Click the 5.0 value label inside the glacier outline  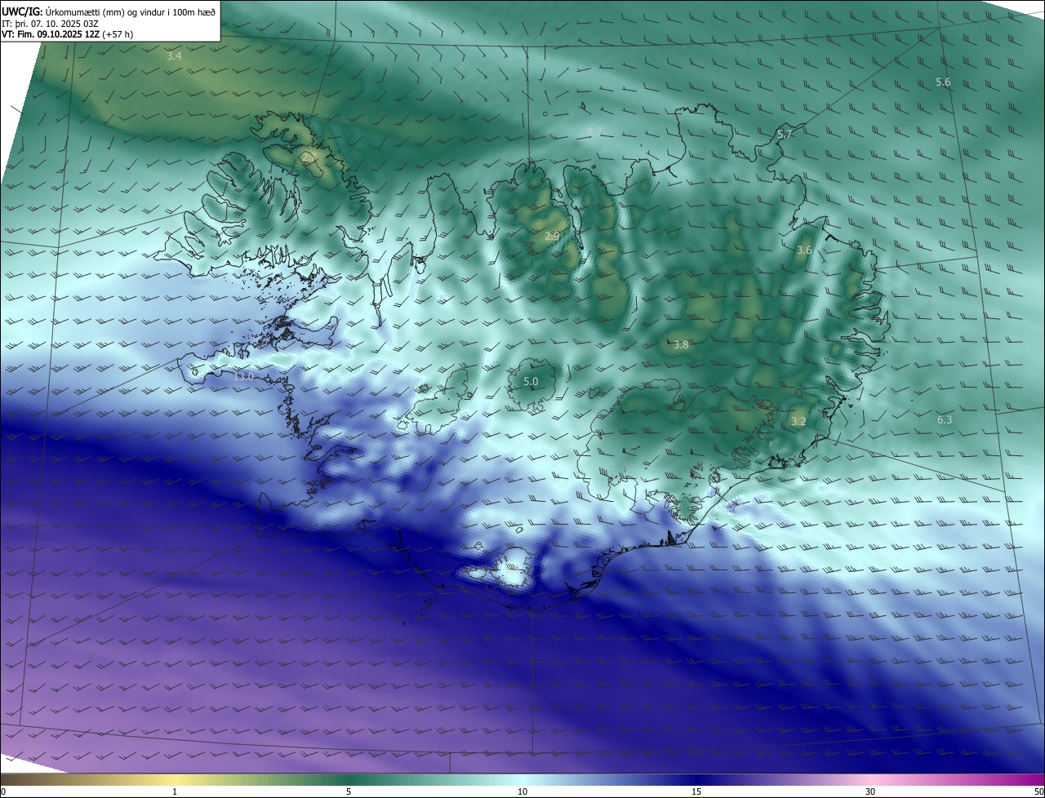coord(531,382)
